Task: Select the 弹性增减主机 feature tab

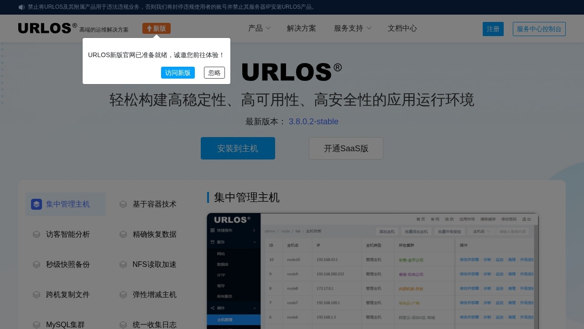Action: tap(152, 295)
